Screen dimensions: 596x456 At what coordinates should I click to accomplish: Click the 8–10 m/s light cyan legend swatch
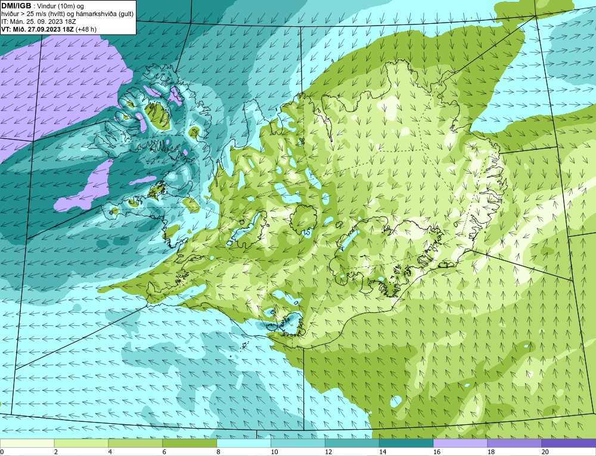tap(244, 443)
